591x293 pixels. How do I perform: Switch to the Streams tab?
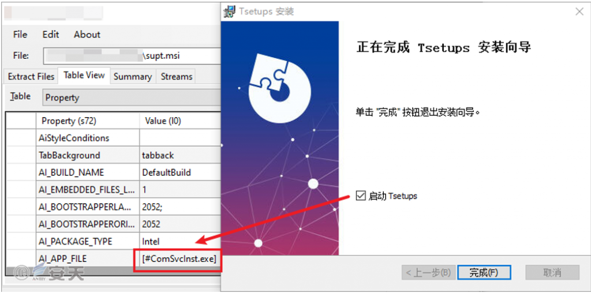click(x=177, y=77)
